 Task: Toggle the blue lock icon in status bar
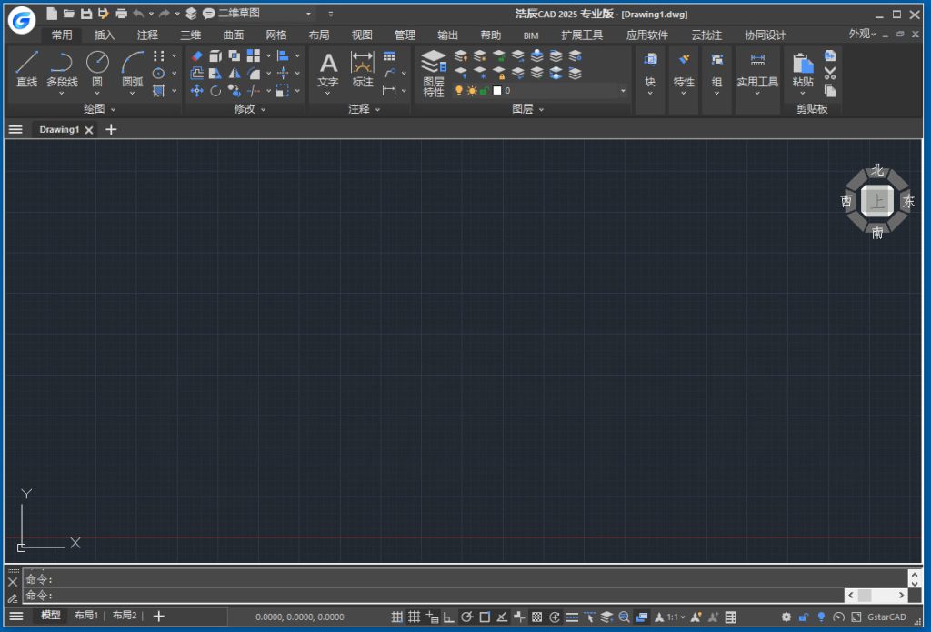point(804,617)
